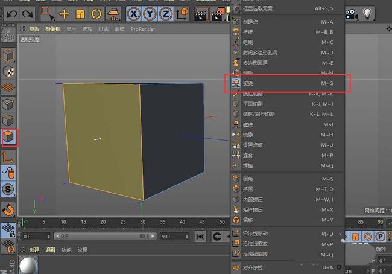Open the camera object dropdown in the toolbar
The image size is (392, 274).
pos(351,14)
